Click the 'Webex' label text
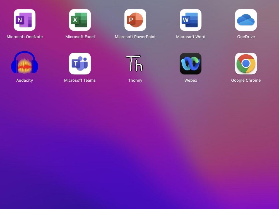279x209 pixels. pos(191,80)
